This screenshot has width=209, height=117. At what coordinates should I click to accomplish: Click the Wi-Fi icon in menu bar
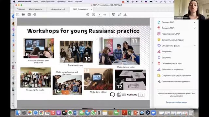(x=156, y=2)
